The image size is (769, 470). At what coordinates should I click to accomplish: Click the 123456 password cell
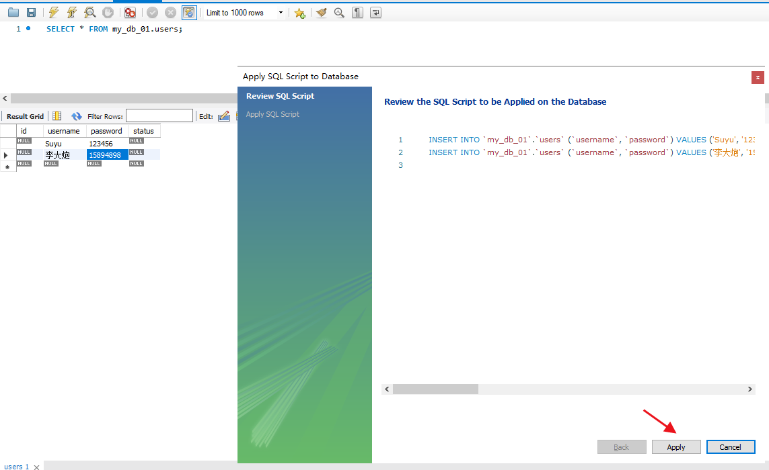[x=108, y=144]
